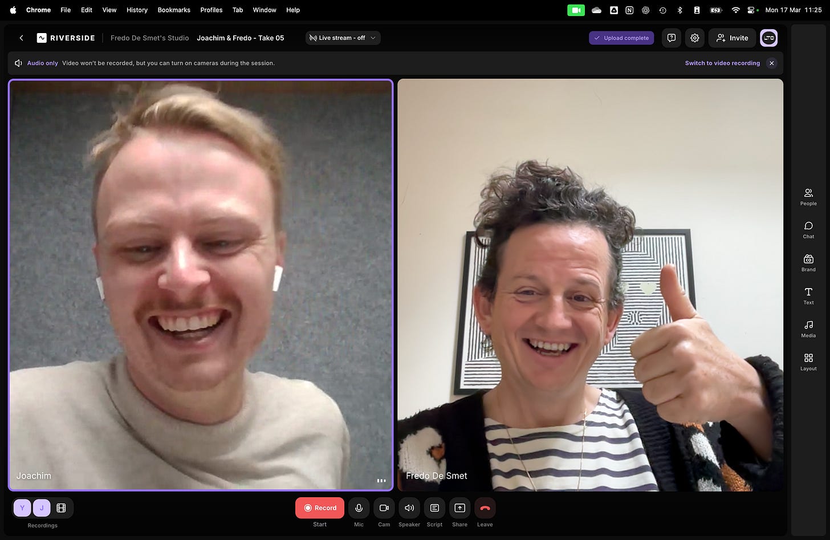Click the Upload complete badge
This screenshot has width=830, height=540.
coord(621,38)
